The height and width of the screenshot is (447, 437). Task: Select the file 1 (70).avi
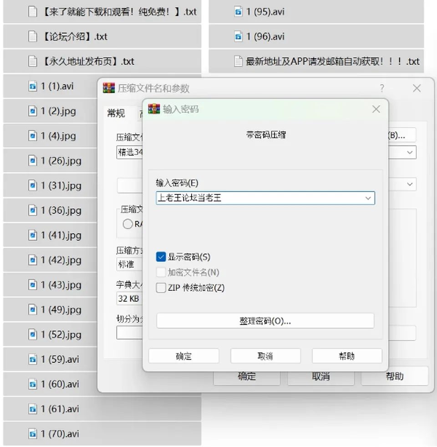coord(102,434)
